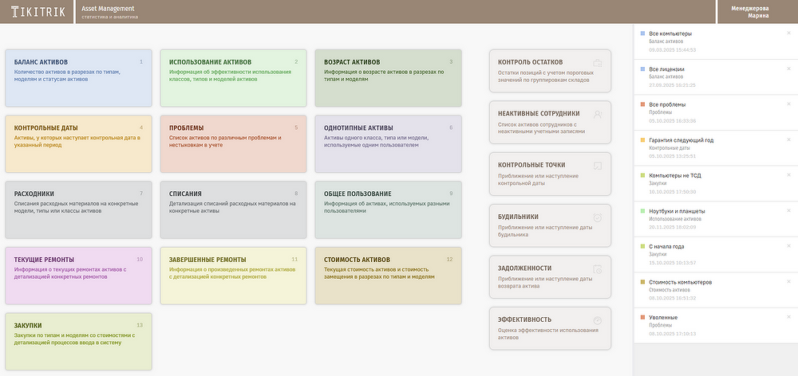Open the Баланс активов report tile

[x=77, y=77]
